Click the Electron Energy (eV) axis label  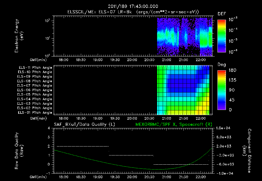(x=19, y=36)
